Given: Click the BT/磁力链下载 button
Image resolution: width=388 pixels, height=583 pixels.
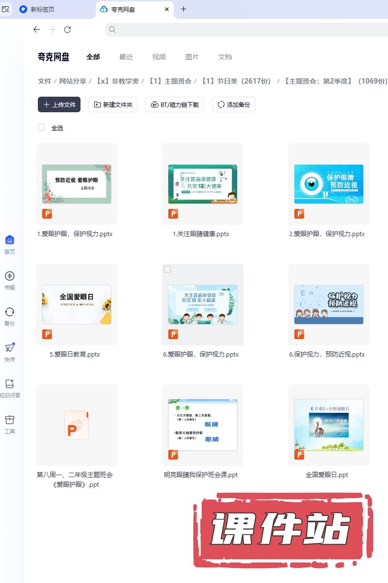Looking at the screenshot, I should pos(175,104).
